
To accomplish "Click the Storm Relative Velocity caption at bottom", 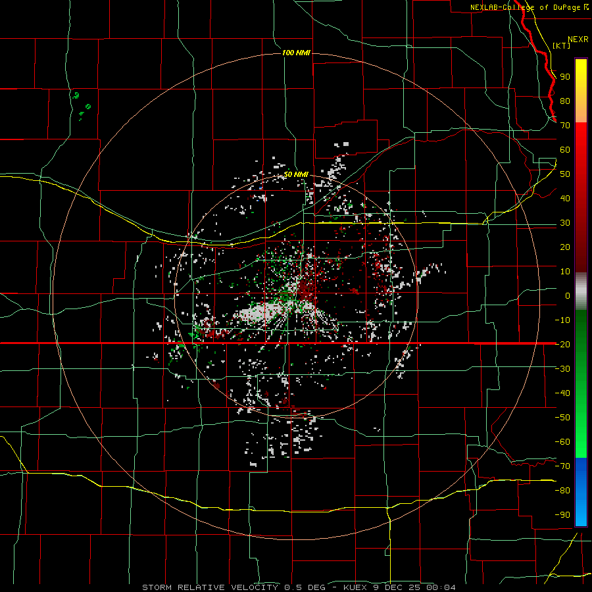I will pos(299,587).
